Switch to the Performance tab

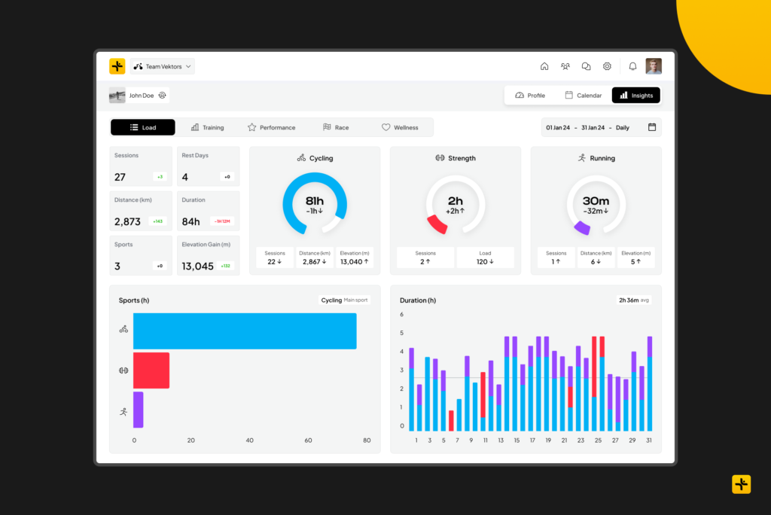pos(271,127)
